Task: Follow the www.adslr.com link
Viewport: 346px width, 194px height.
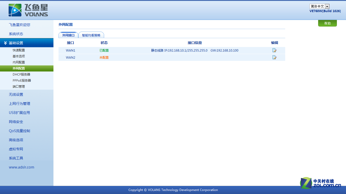Action: pos(22,167)
